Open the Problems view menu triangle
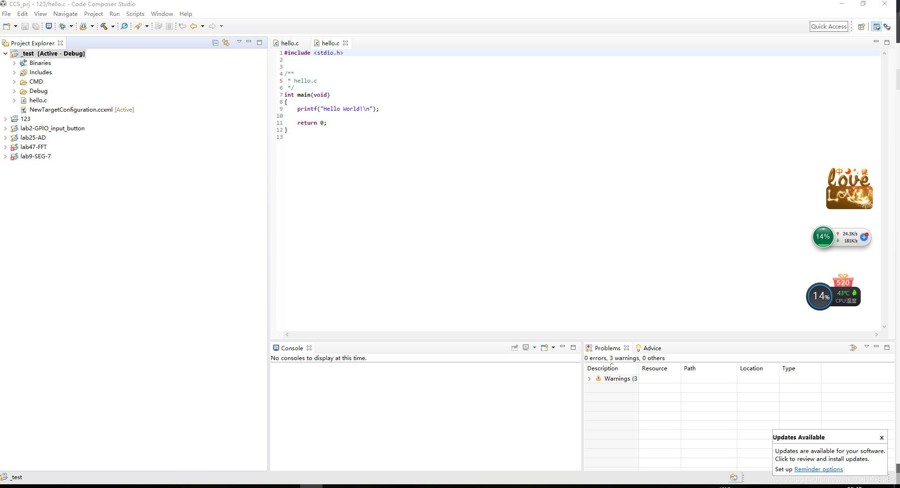This screenshot has width=900, height=488. [x=866, y=347]
